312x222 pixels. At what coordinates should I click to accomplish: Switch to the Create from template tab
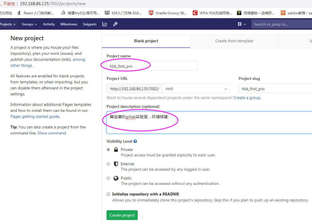pos(234,41)
